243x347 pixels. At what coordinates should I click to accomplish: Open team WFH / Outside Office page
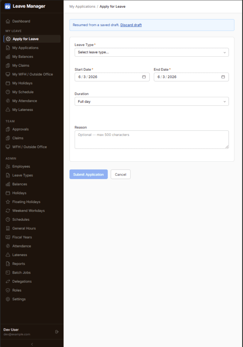tap(32, 147)
